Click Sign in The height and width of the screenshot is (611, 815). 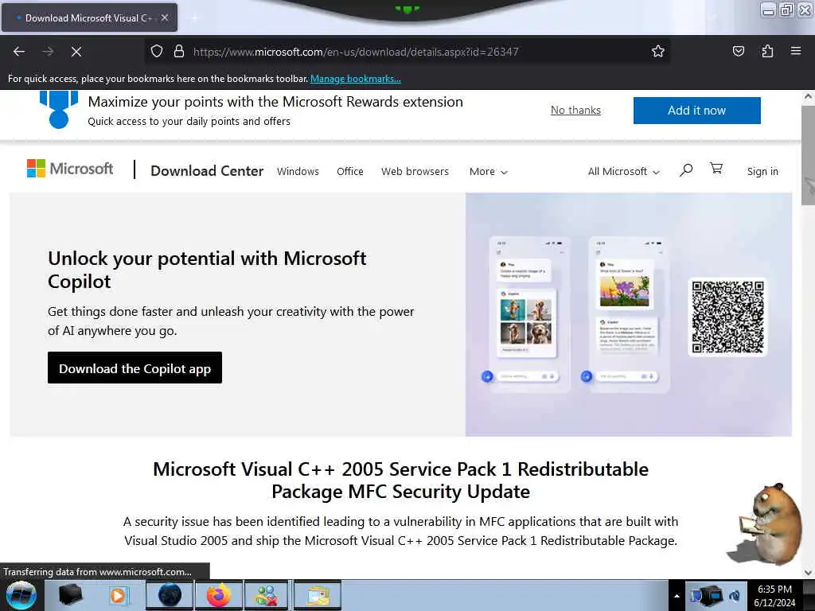click(762, 172)
